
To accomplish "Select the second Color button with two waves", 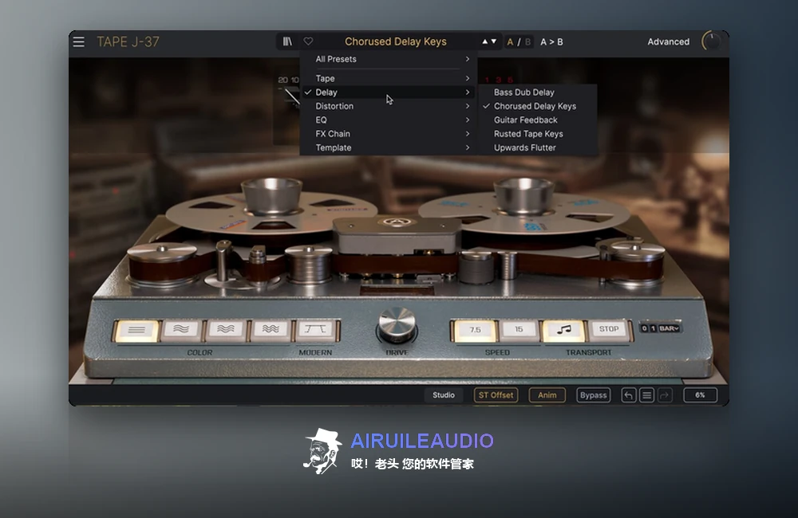I will (x=181, y=329).
